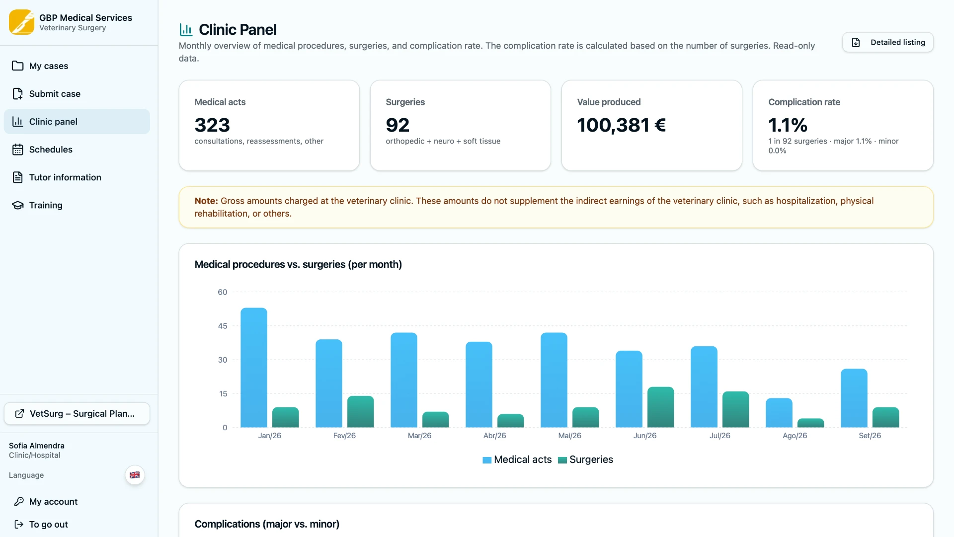The height and width of the screenshot is (537, 954).
Task: Click the Ago/26 Medical acts bar
Action: tap(779, 413)
